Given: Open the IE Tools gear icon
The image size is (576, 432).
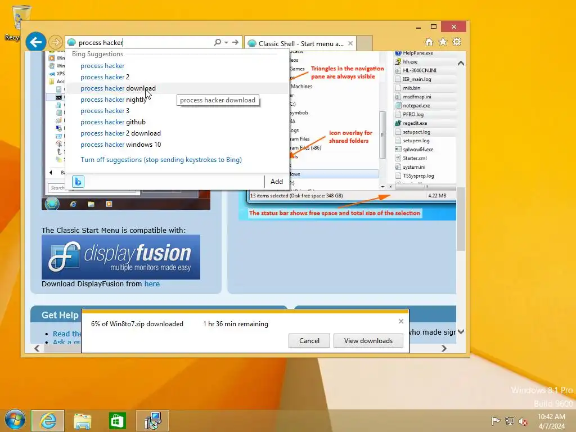Looking at the screenshot, I should (x=457, y=42).
